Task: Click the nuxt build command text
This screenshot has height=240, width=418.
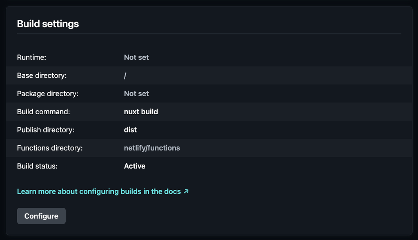Action: pos(141,111)
